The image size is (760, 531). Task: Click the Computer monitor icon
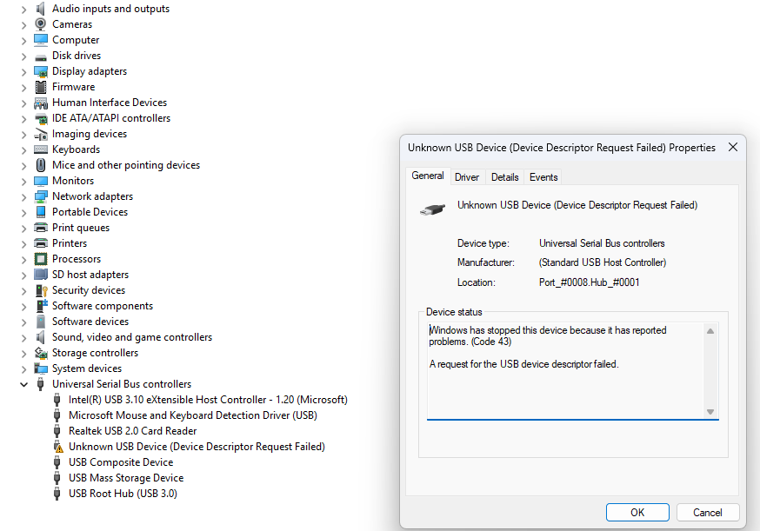(x=41, y=40)
